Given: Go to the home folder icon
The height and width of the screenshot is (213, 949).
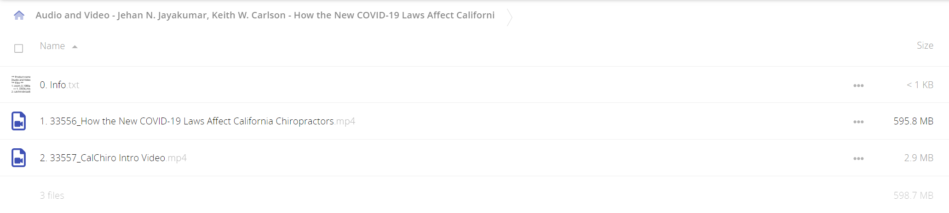Looking at the screenshot, I should click(x=19, y=15).
